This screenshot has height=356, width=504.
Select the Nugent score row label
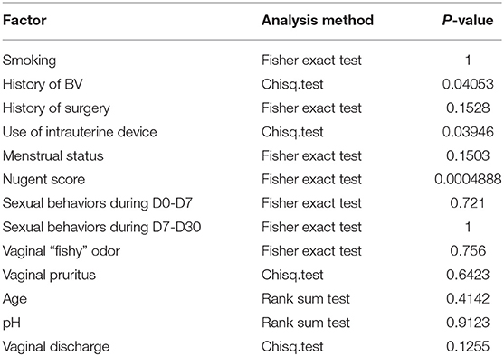tap(43, 180)
